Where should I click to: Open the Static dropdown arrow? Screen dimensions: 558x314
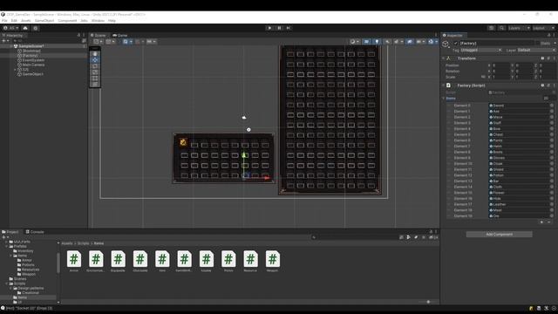click(555, 44)
